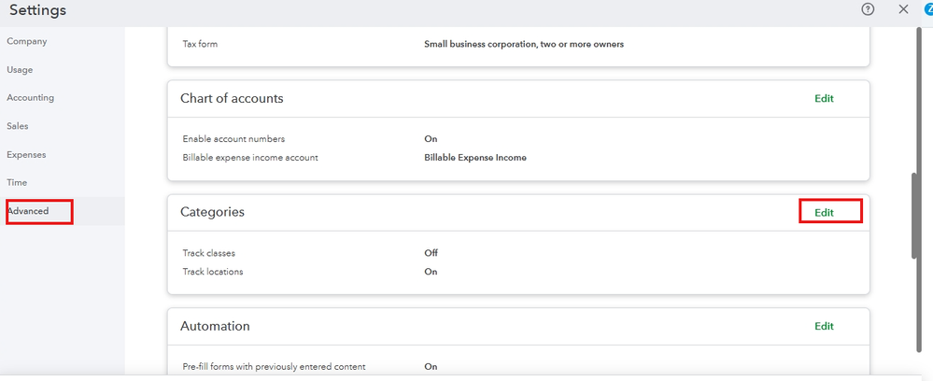Open the Billable expense income account setting

pyautogui.click(x=250, y=158)
